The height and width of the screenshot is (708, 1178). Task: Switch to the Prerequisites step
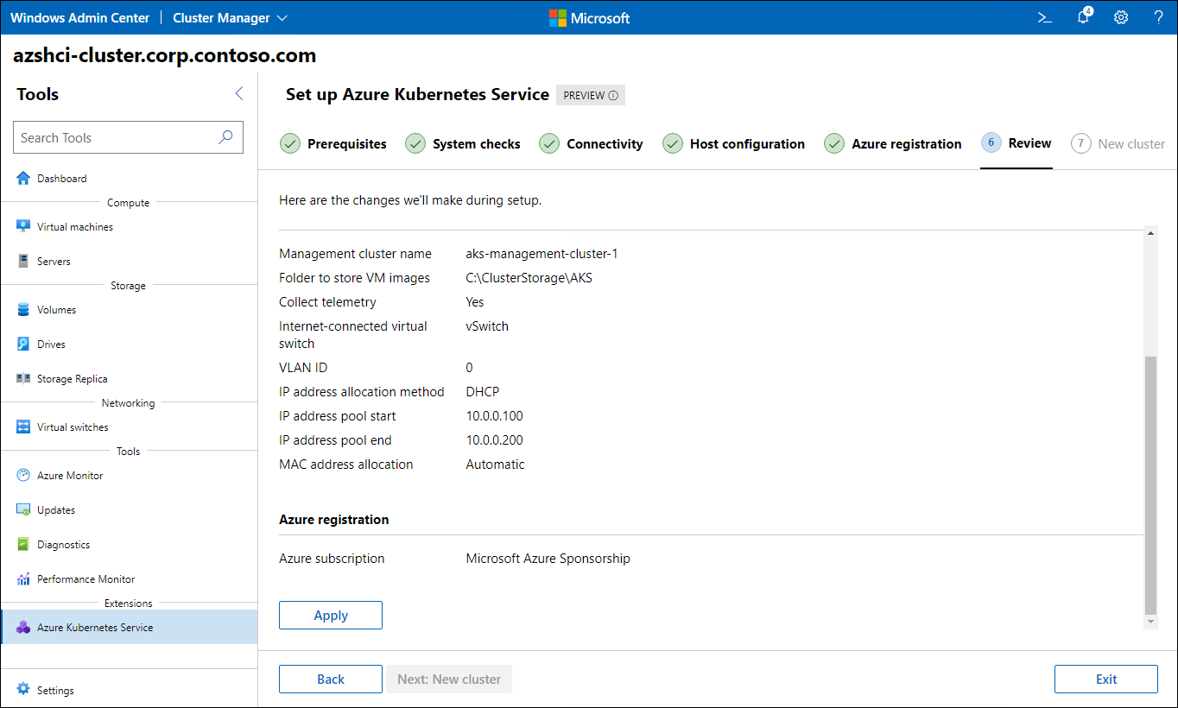point(333,143)
